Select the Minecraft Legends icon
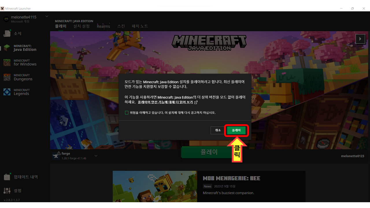The image size is (370, 208). click(7, 92)
